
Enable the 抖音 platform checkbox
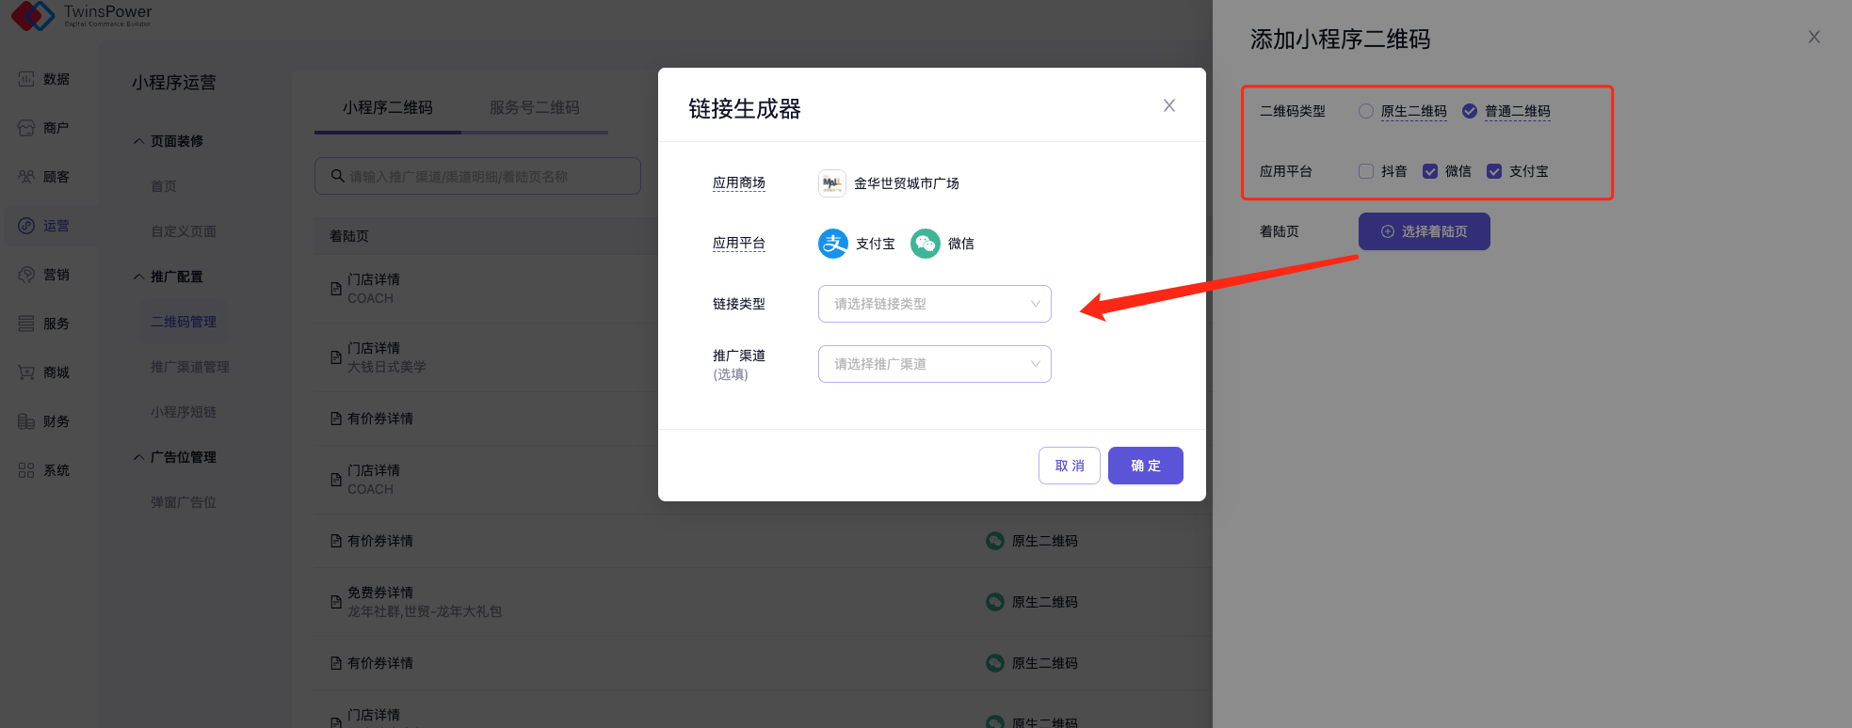pos(1365,171)
